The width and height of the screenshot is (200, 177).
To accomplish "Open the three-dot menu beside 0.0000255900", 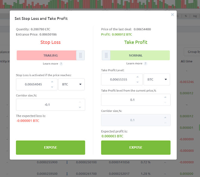I will (67, 162).
